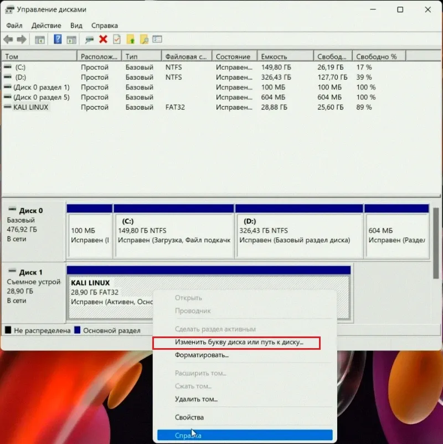Image resolution: width=443 pixels, height=444 pixels.
Task: Click Сжать том in context menu
Action: click(x=245, y=386)
